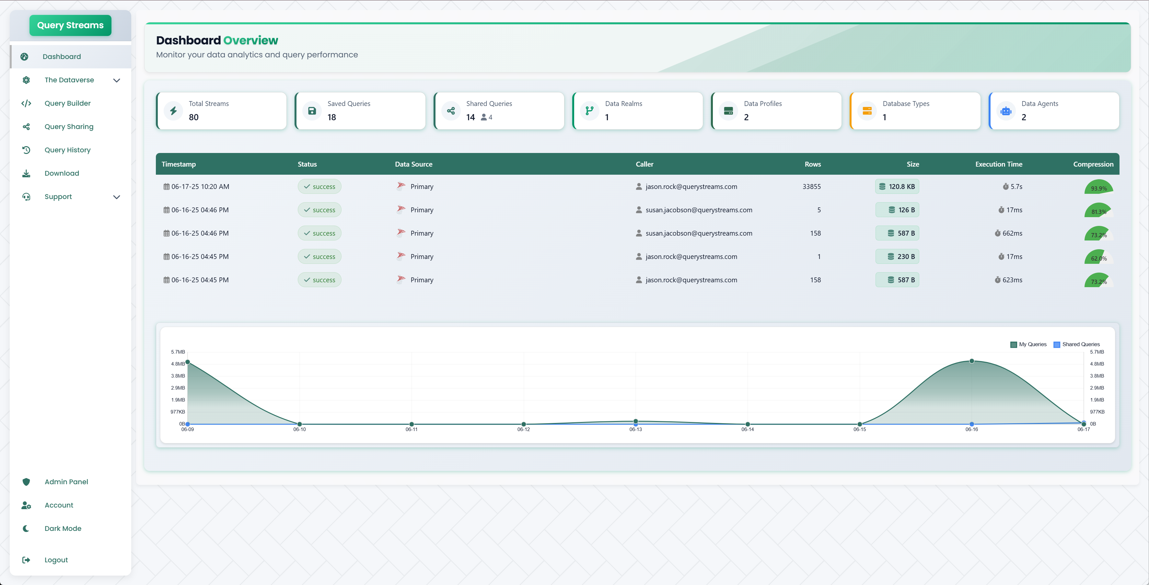Screen dimensions: 1149x585
Task: Sort the table by Execution Time header
Action: click(x=998, y=164)
